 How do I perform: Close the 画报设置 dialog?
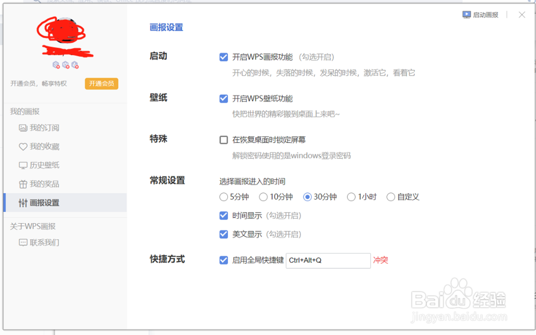[522, 14]
